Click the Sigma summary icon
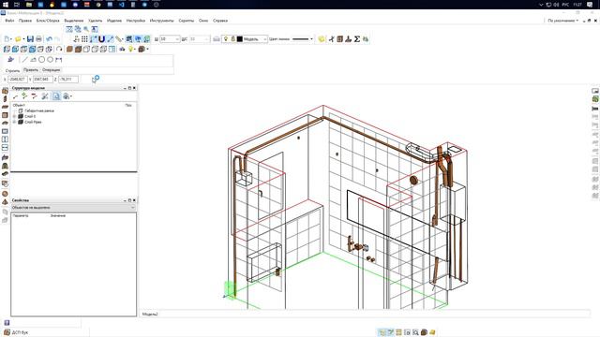 click(x=357, y=39)
